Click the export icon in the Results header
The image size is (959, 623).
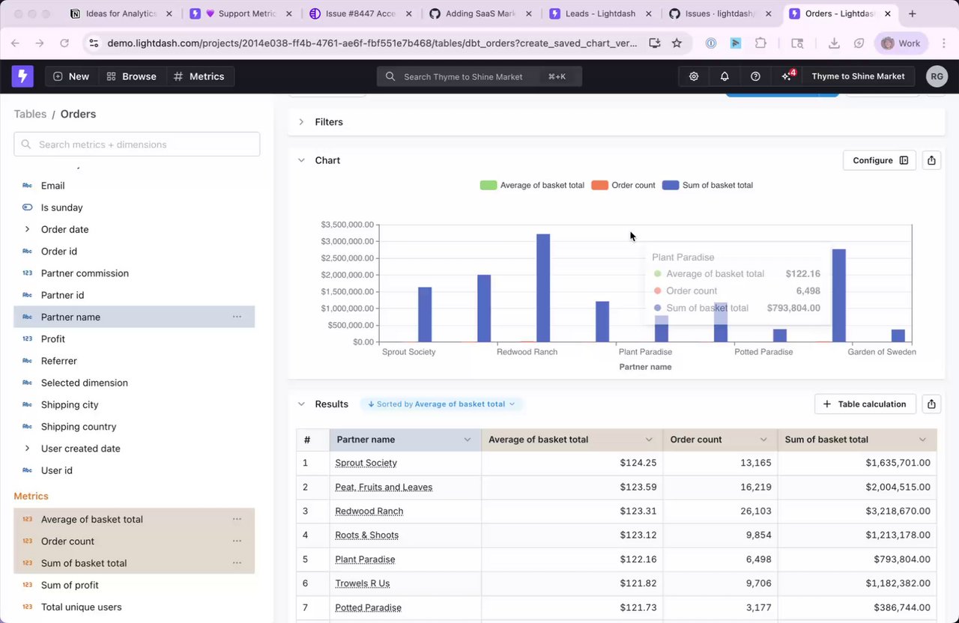(931, 404)
